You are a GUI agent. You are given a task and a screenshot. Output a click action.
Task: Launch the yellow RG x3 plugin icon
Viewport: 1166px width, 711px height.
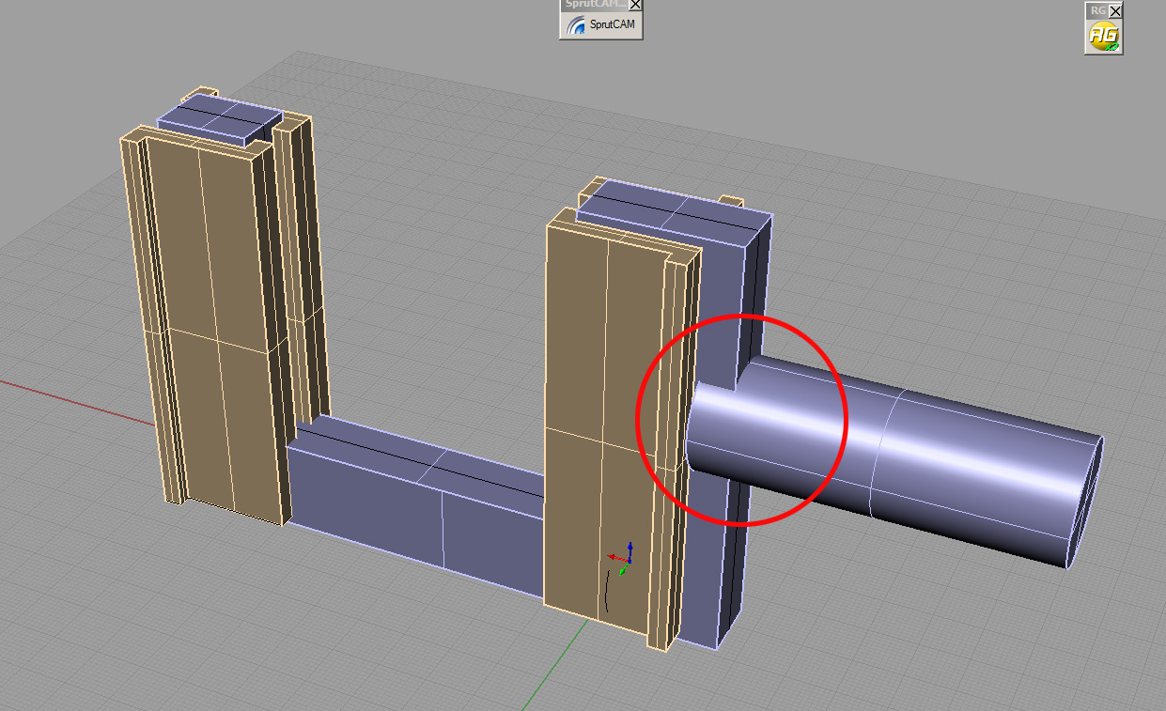(x=1103, y=37)
